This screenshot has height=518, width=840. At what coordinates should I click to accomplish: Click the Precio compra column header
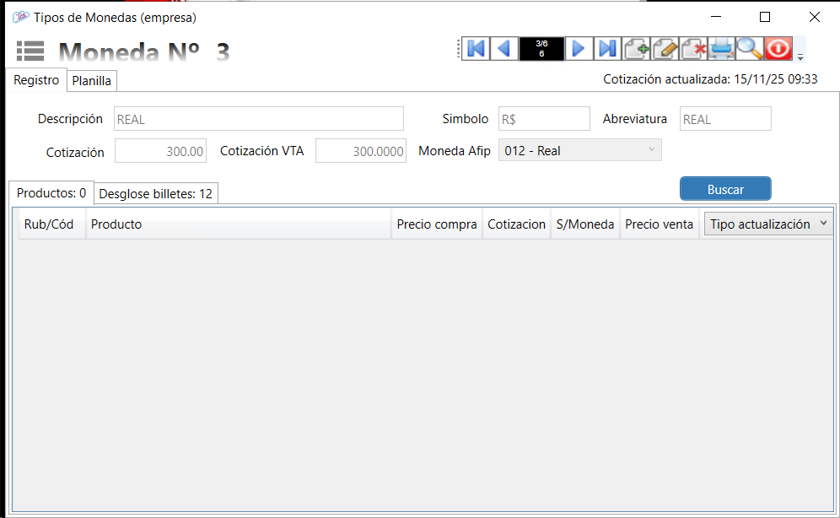pos(437,224)
